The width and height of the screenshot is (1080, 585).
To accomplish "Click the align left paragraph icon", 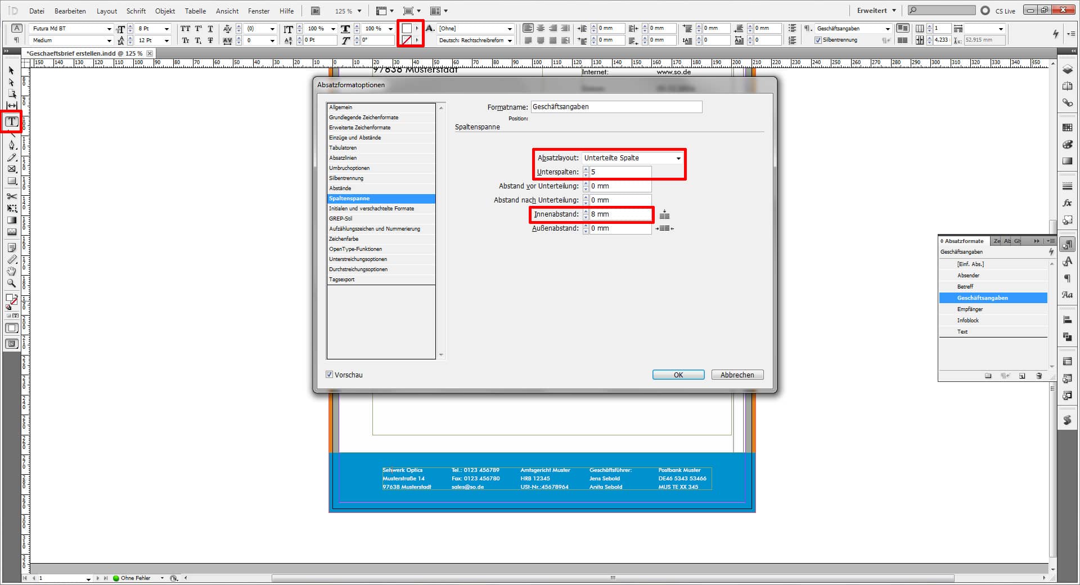I will [528, 28].
